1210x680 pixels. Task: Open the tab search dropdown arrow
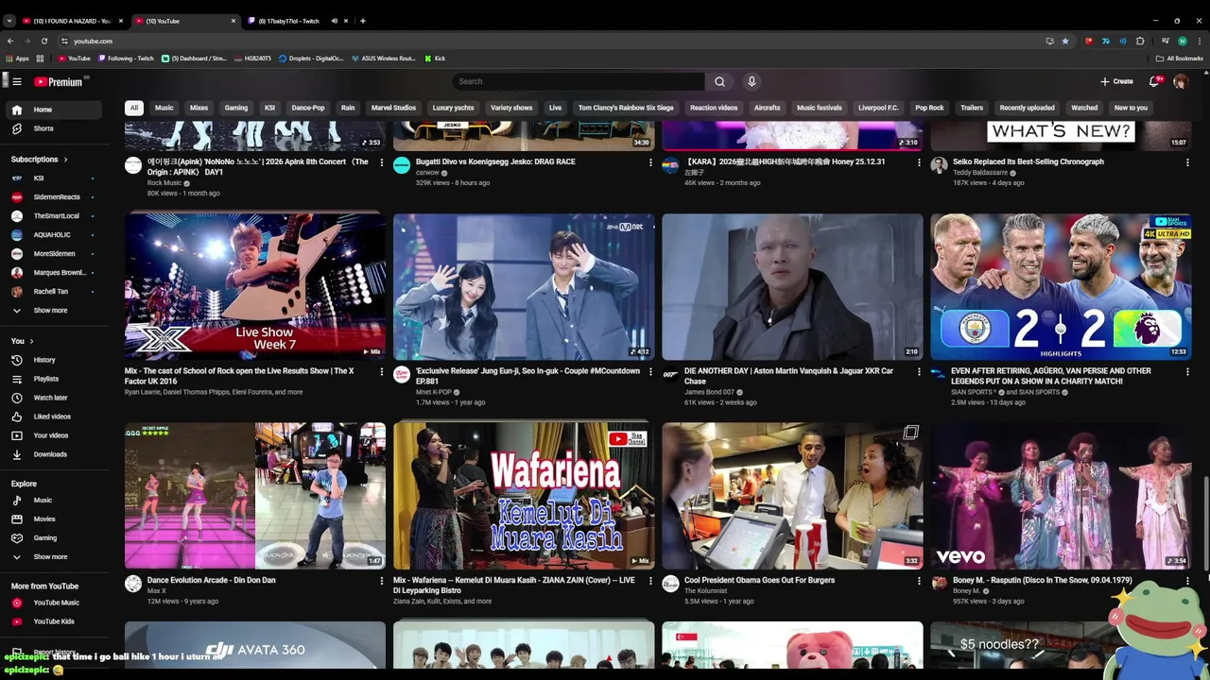coord(9,21)
